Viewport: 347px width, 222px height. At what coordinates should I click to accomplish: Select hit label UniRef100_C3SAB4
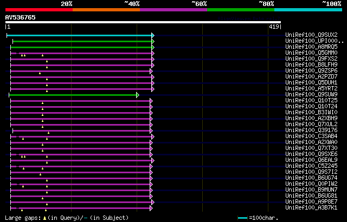(x=311, y=136)
